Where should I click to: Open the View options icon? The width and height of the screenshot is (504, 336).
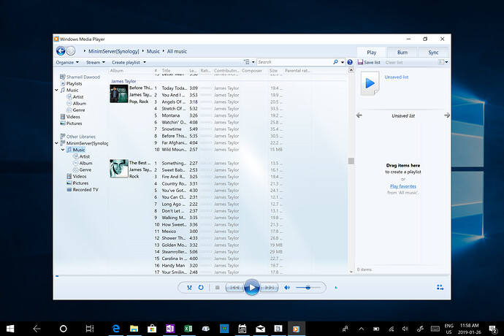247,62
